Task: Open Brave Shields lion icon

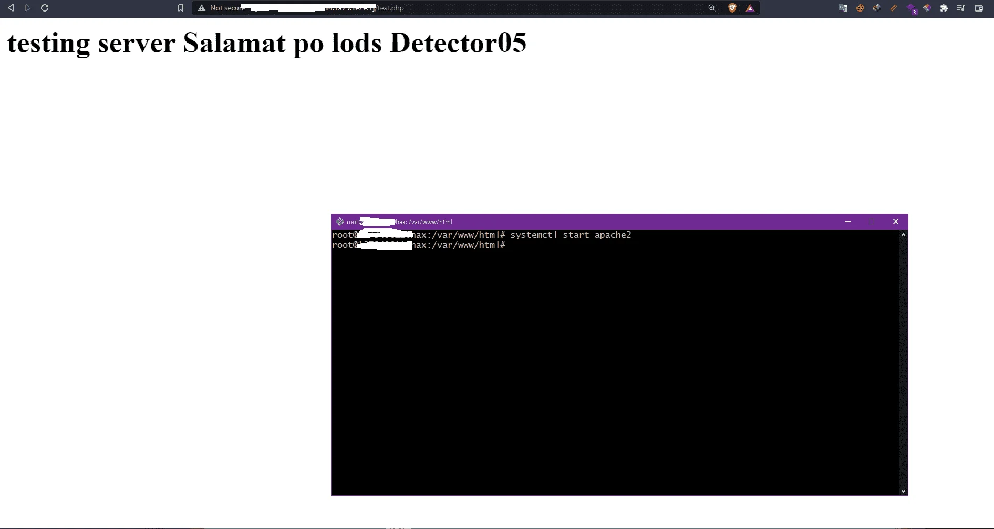Action: click(x=732, y=8)
